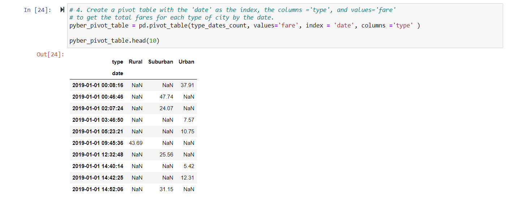Click the Rural value 43.69
510x198 pixels.
click(136, 143)
